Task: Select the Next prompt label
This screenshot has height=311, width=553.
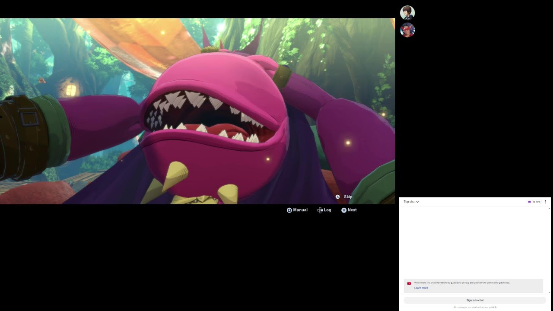Action: (352, 210)
